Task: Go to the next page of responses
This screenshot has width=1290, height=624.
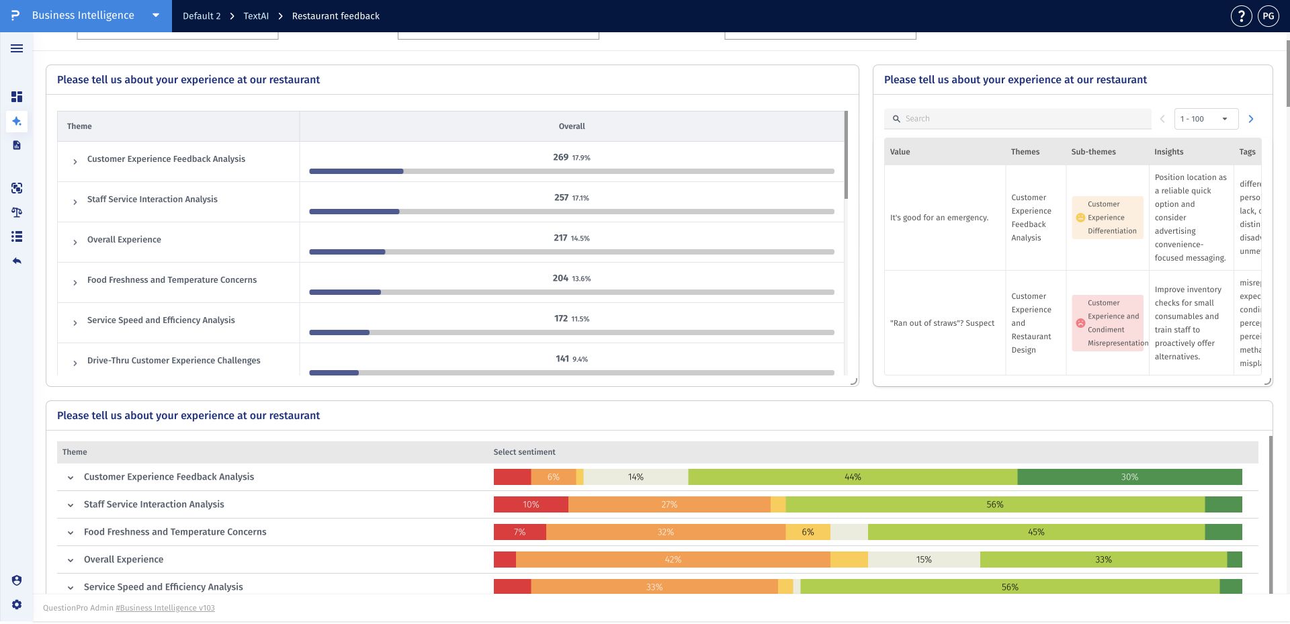Action: pos(1250,119)
